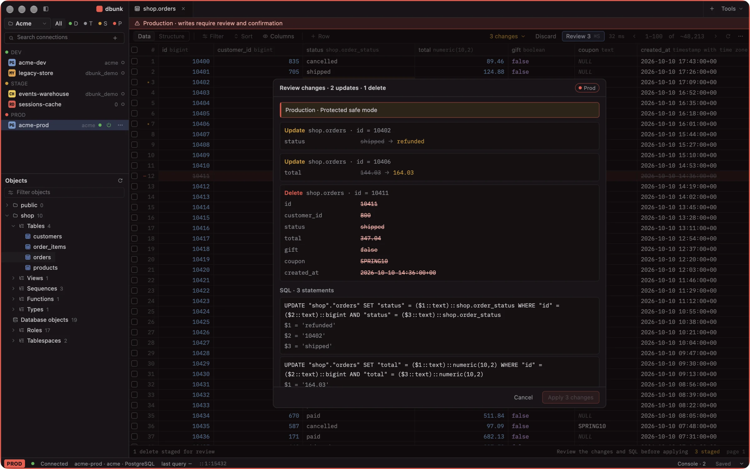Expand the 3 changes dropdown
750x469 pixels.
pos(507,36)
